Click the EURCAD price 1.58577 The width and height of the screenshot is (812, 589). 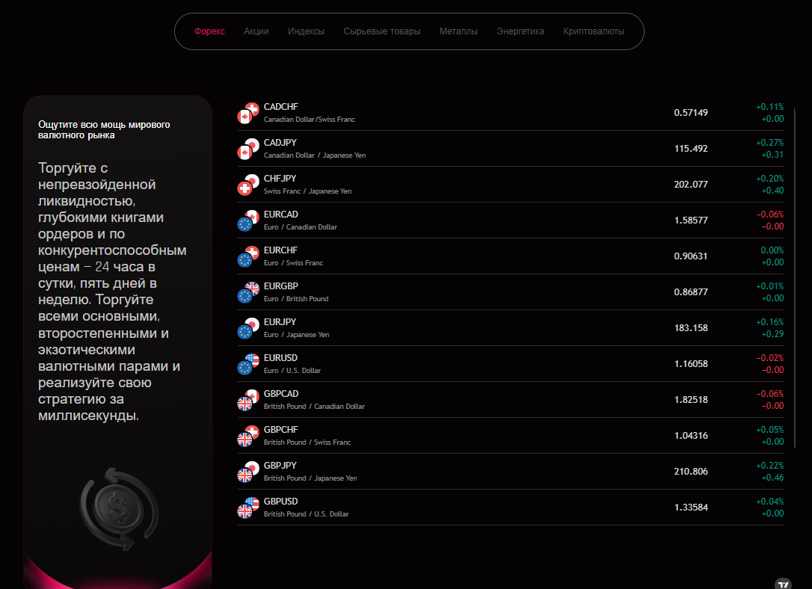(691, 221)
